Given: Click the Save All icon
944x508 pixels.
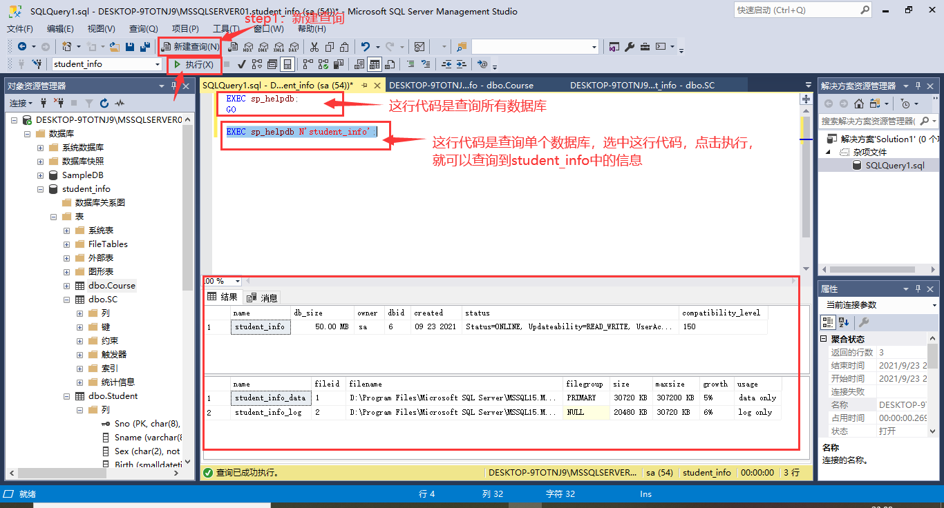Looking at the screenshot, I should point(145,47).
